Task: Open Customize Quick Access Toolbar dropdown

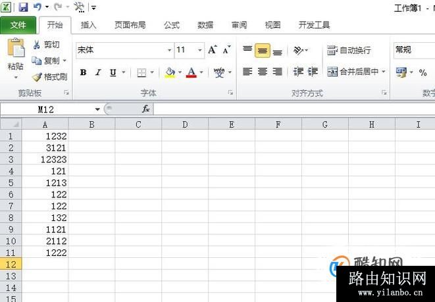Action: coord(93,7)
